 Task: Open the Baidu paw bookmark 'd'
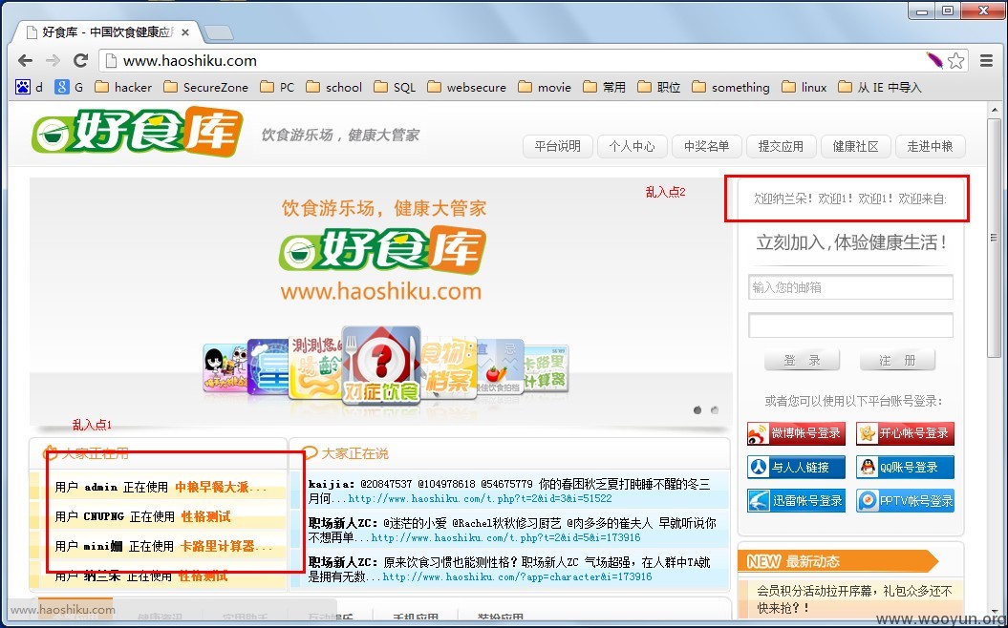(30, 87)
